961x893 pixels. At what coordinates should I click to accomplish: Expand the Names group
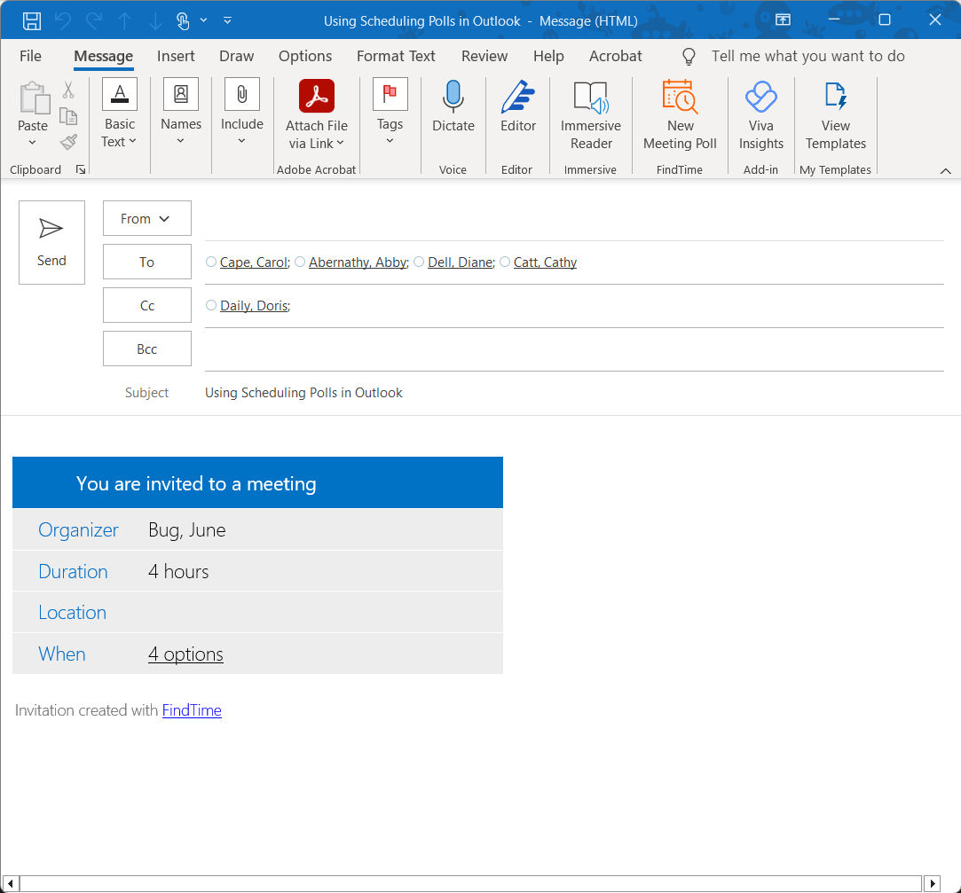pos(181,112)
